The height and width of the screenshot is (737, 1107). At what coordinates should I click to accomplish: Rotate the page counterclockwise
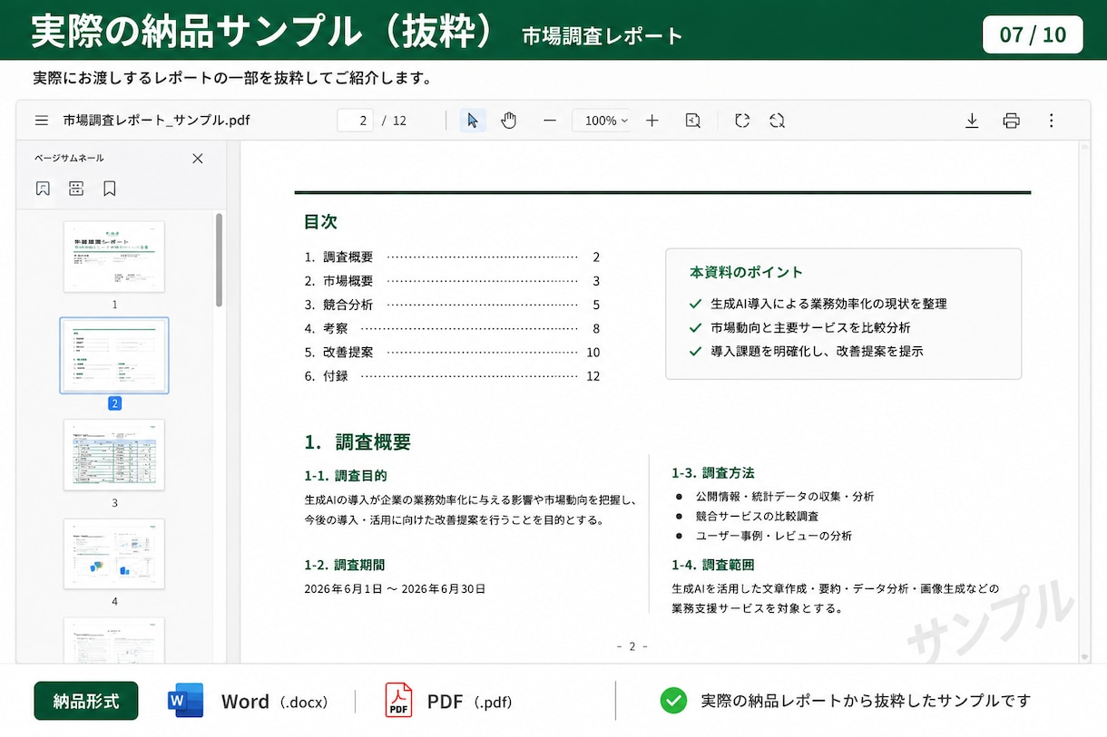(777, 121)
